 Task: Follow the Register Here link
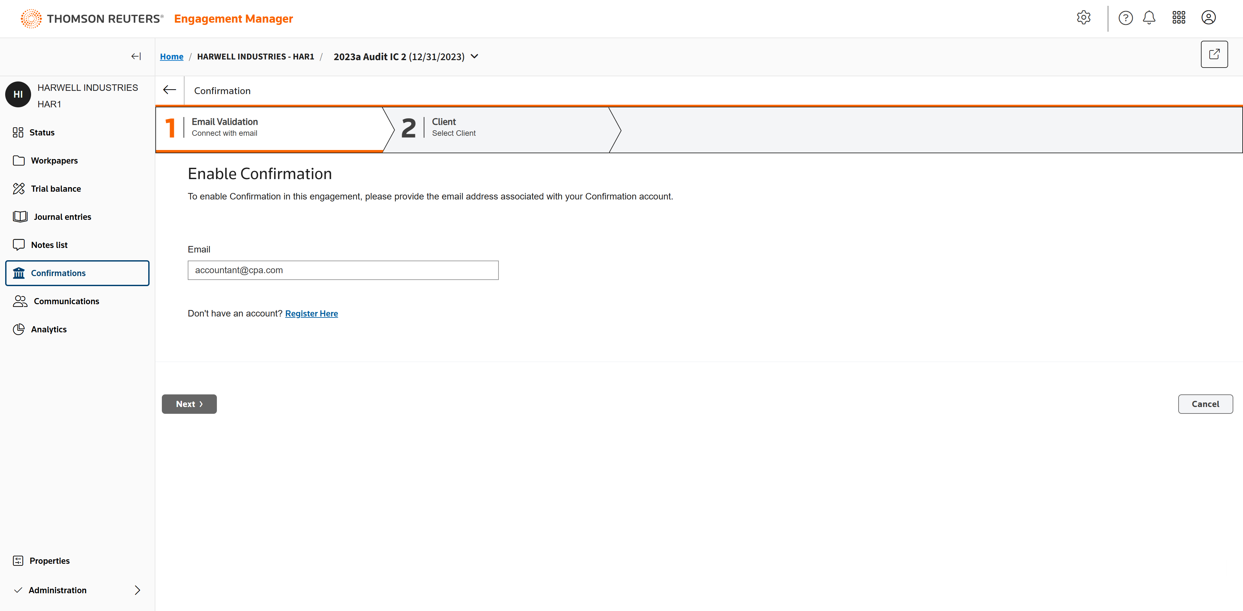311,313
